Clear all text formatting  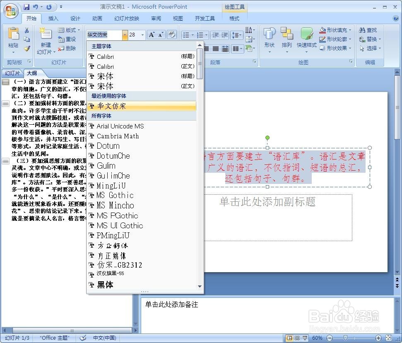tap(172, 35)
